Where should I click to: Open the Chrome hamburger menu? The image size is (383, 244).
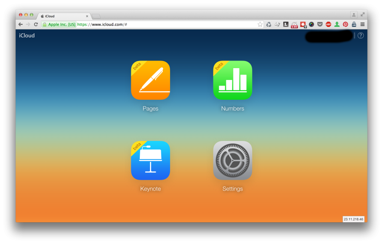point(362,24)
